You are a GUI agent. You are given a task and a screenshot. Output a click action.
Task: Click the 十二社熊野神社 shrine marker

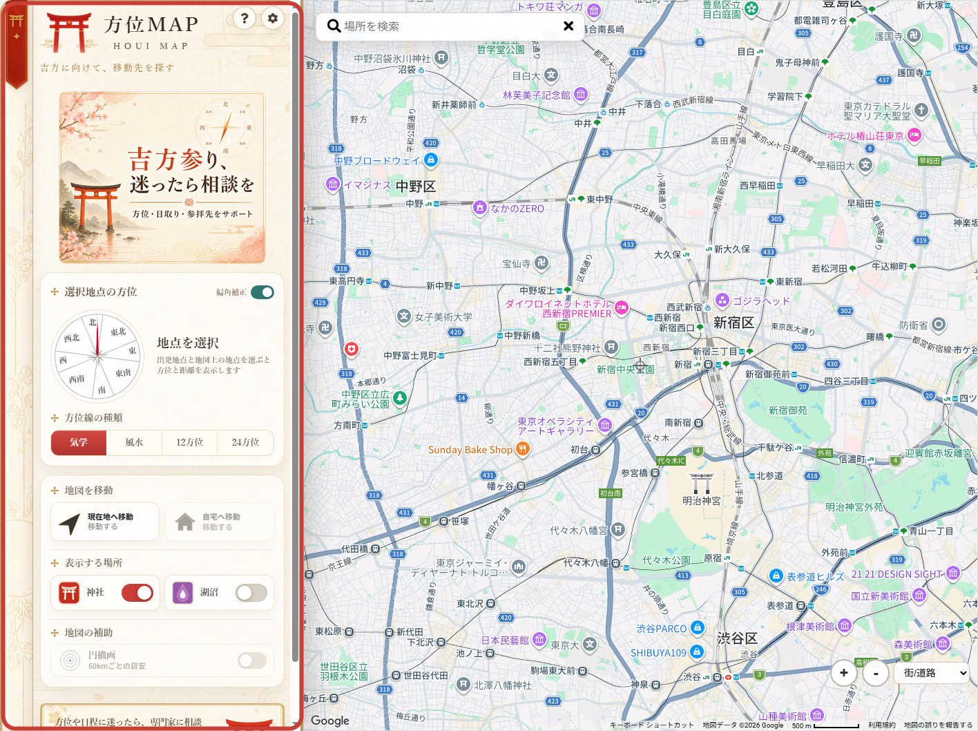coord(611,347)
